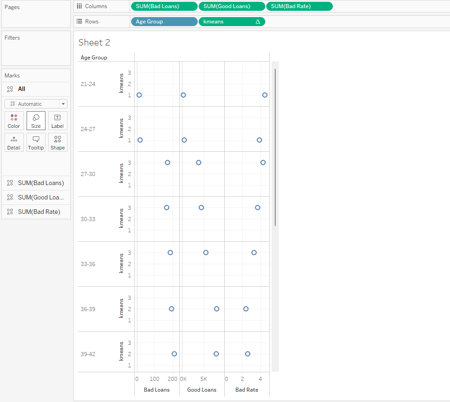Click the delta icon on kmeans pill

(x=258, y=22)
